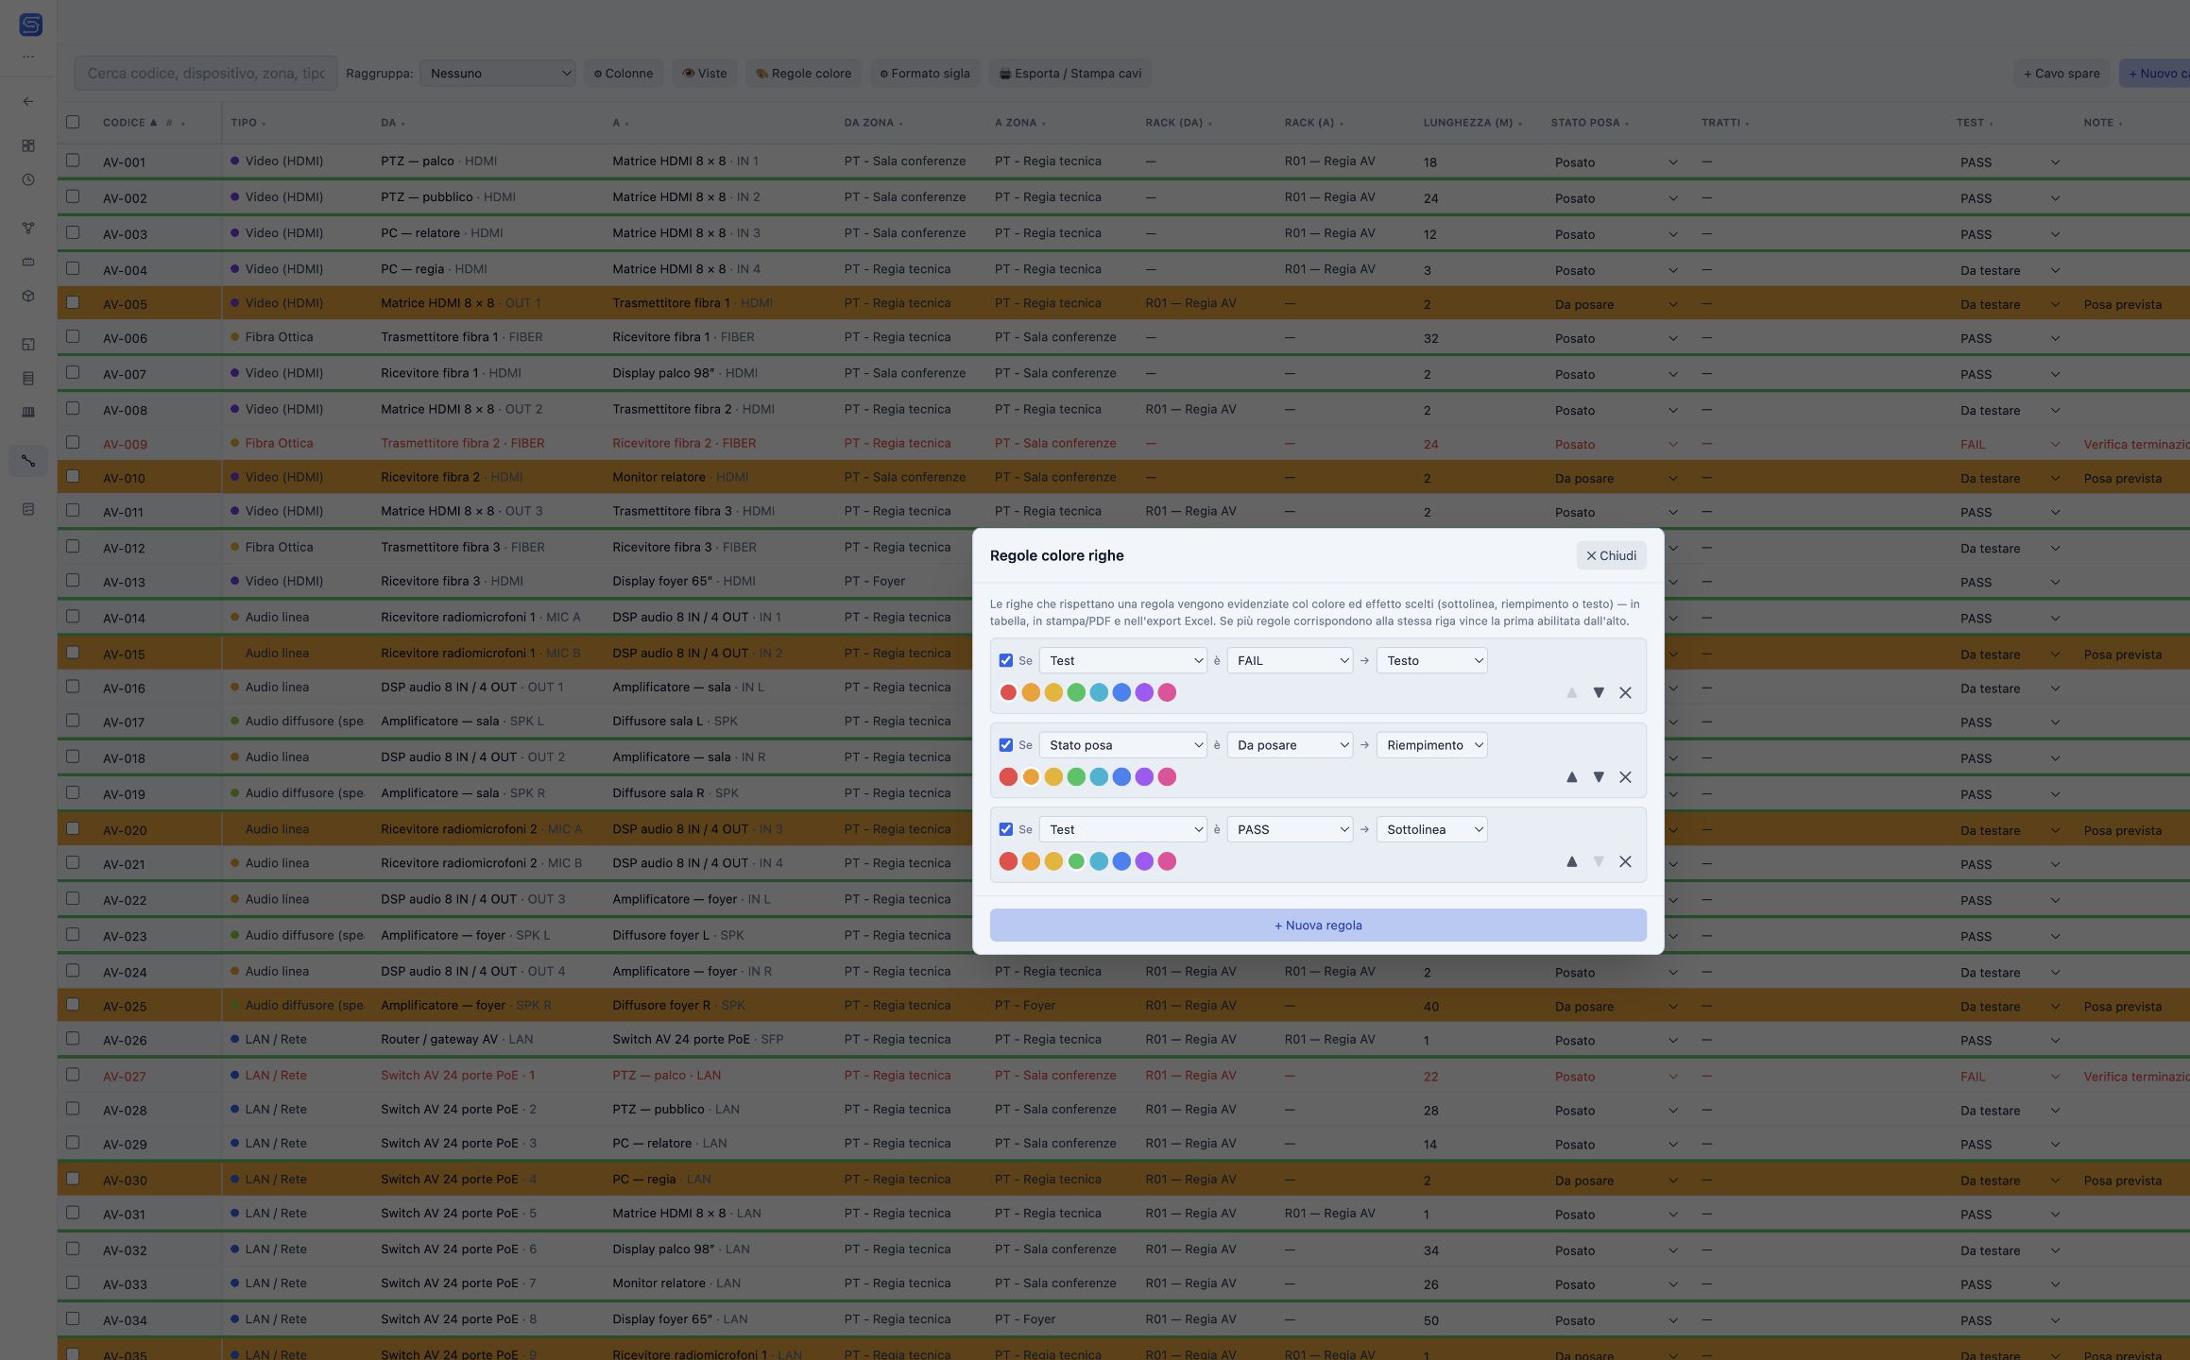Open the Riempimento effect dropdown

(1431, 745)
